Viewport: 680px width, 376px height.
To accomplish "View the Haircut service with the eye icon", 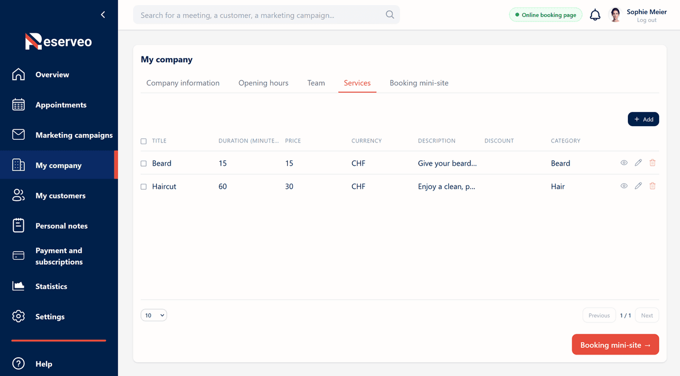I will coord(624,186).
